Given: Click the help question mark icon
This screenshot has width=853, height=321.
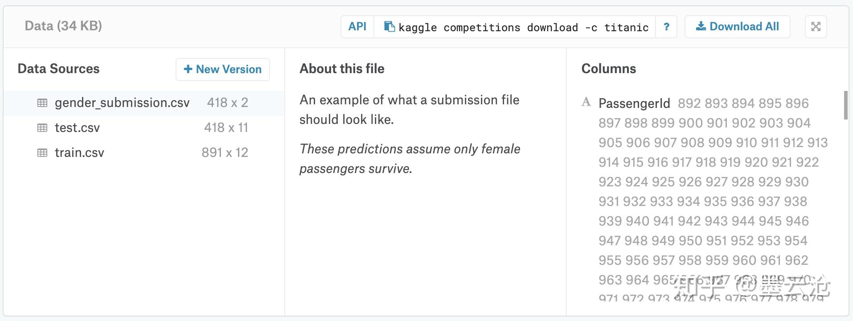Looking at the screenshot, I should [x=666, y=27].
